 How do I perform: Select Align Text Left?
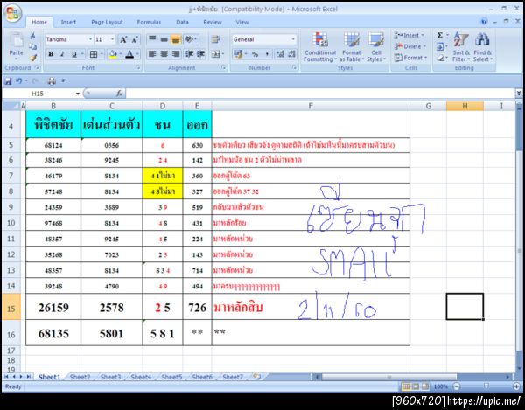pyautogui.click(x=152, y=54)
